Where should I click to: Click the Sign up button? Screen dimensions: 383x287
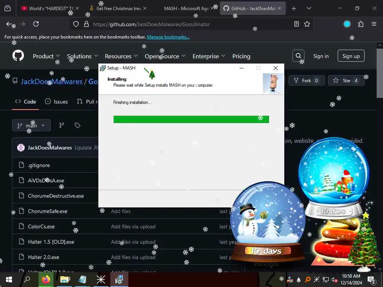point(351,56)
